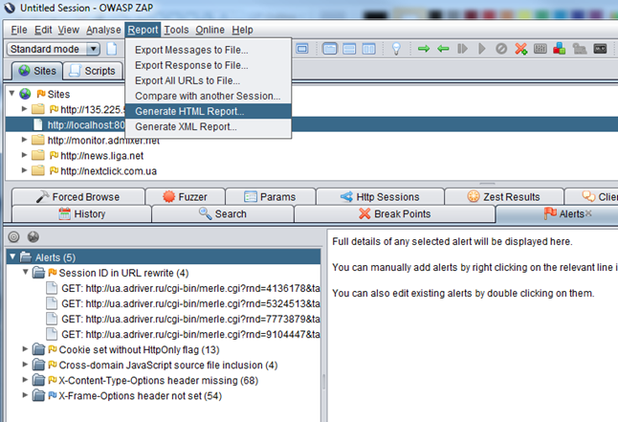The height and width of the screenshot is (422, 618).
Task: Click the black console icon in toolbar
Action: (600, 49)
